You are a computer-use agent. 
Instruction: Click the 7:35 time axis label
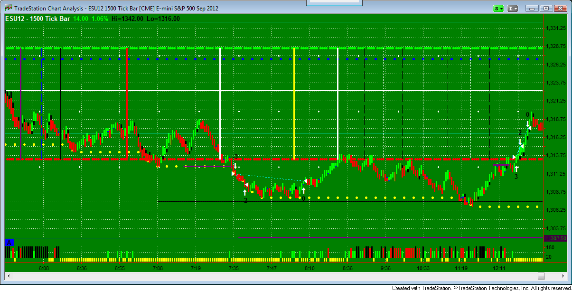pyautogui.click(x=234, y=268)
